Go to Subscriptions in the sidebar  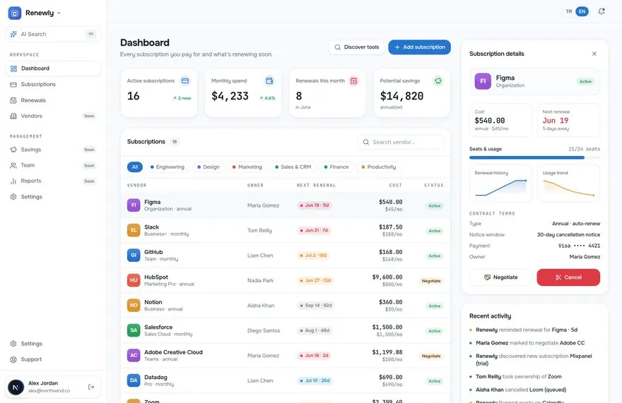coord(53,85)
